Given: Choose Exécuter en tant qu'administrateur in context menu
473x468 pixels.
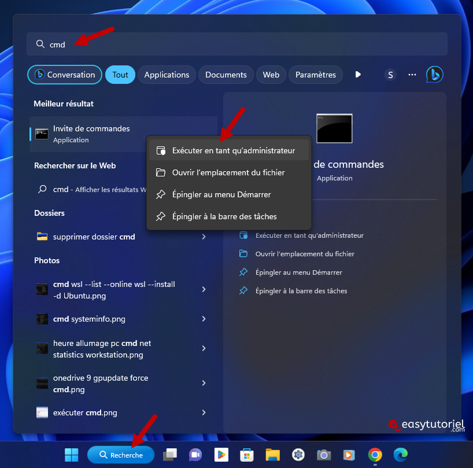Looking at the screenshot, I should (x=229, y=150).
